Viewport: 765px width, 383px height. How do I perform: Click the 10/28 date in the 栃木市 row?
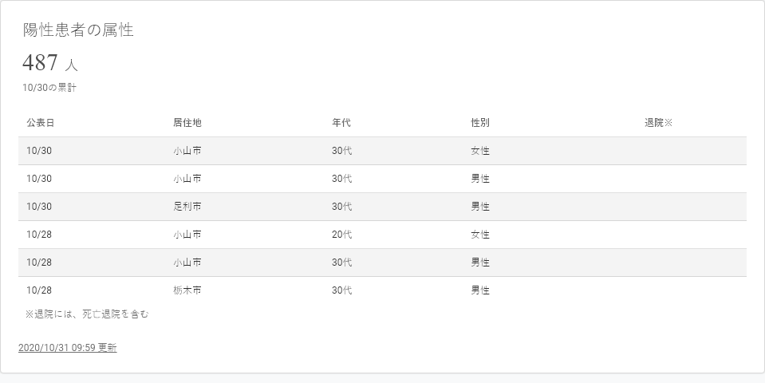tap(39, 290)
